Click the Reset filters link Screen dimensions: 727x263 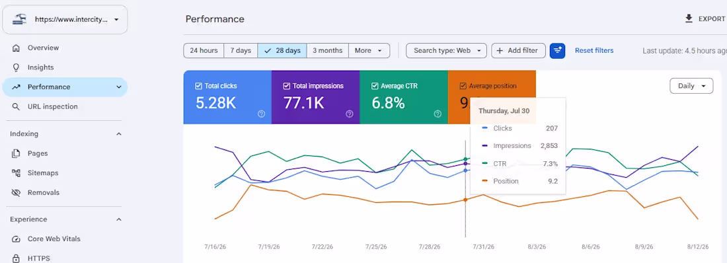(x=594, y=51)
